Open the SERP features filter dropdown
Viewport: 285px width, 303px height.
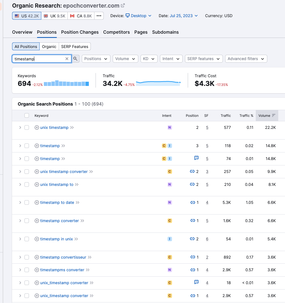(x=203, y=59)
